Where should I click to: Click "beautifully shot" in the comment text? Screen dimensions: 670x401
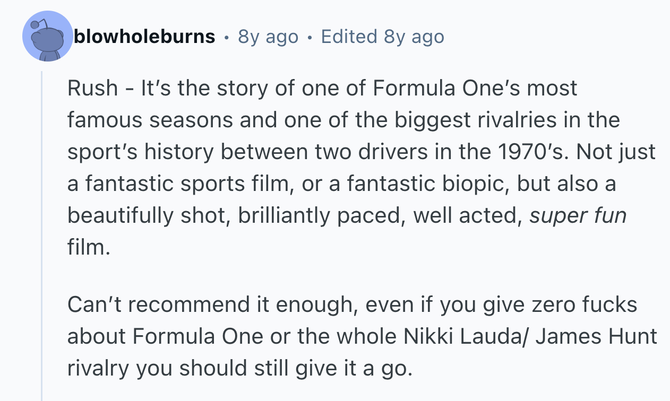147,215
